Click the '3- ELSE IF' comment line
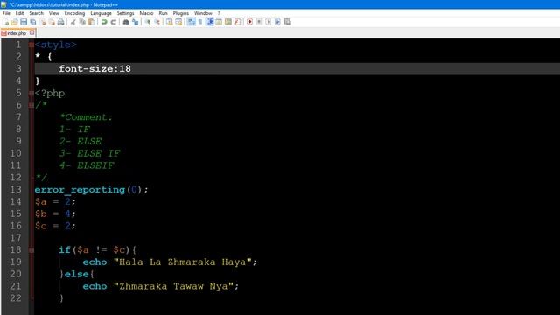This screenshot has width=560, height=315. tap(89, 154)
